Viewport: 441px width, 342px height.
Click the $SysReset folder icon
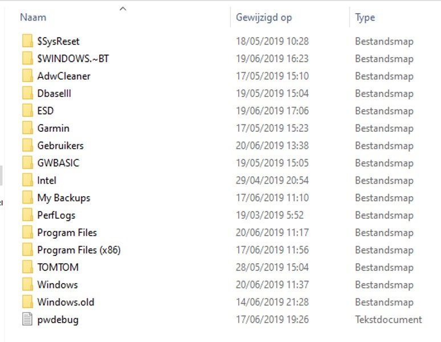27,41
